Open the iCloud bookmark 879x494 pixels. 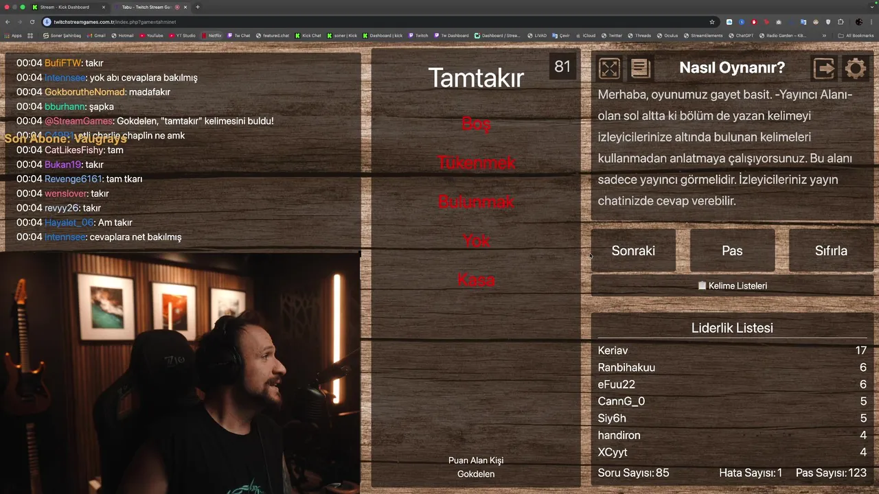tap(586, 35)
